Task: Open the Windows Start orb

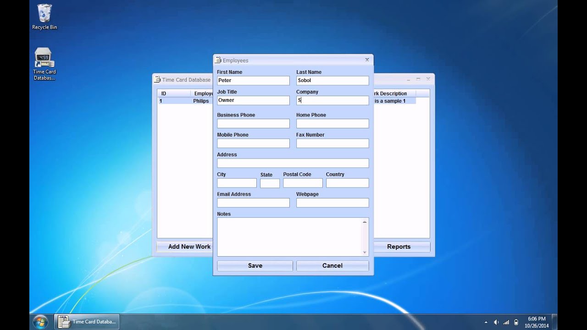Action: click(40, 322)
